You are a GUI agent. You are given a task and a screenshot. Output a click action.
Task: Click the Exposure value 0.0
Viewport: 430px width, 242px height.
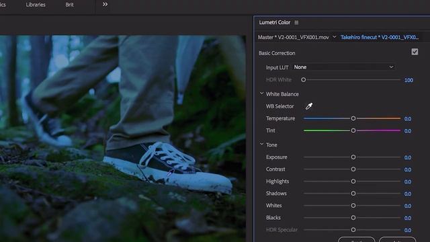[408, 157]
